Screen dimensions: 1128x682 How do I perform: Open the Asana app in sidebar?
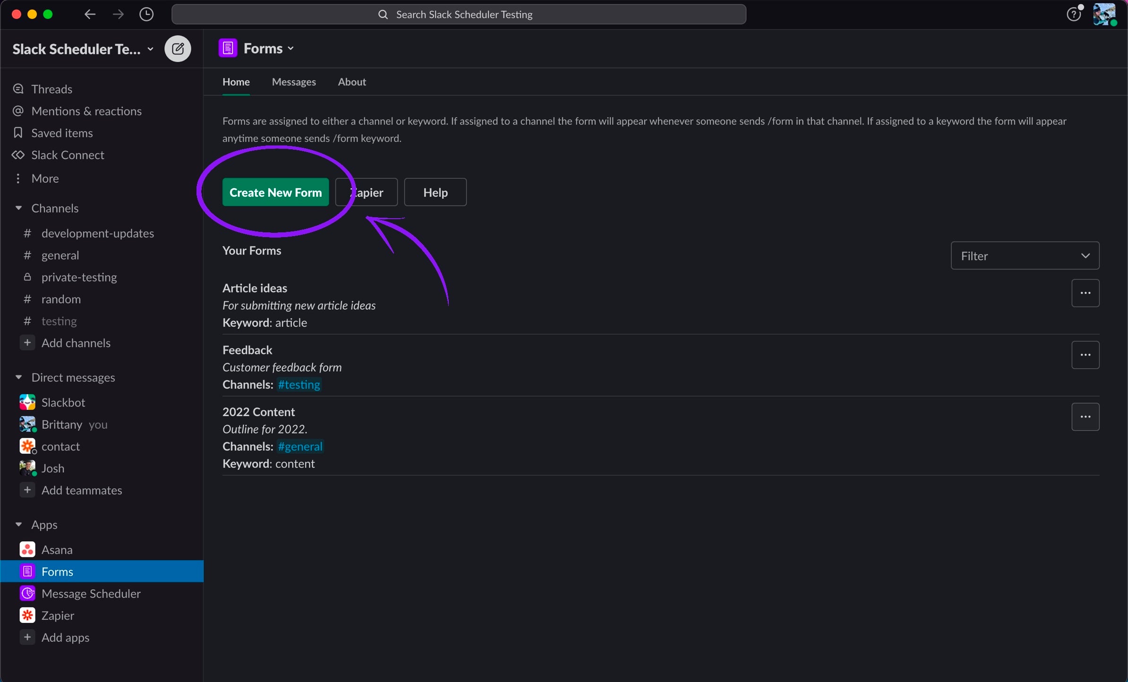(57, 550)
